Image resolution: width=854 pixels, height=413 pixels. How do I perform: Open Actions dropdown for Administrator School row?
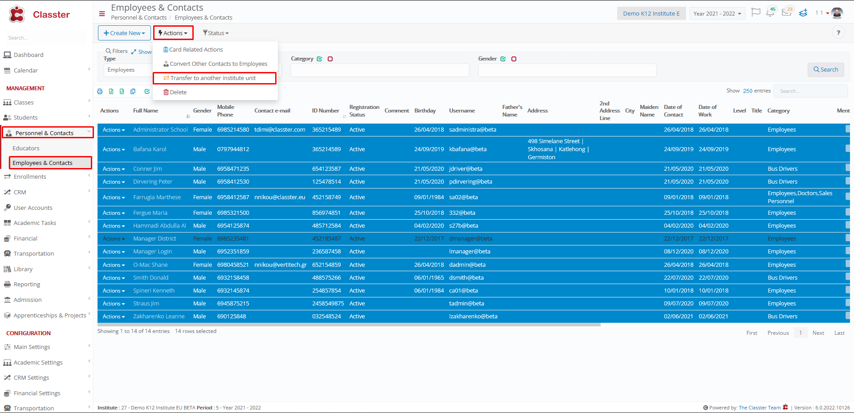pos(114,130)
